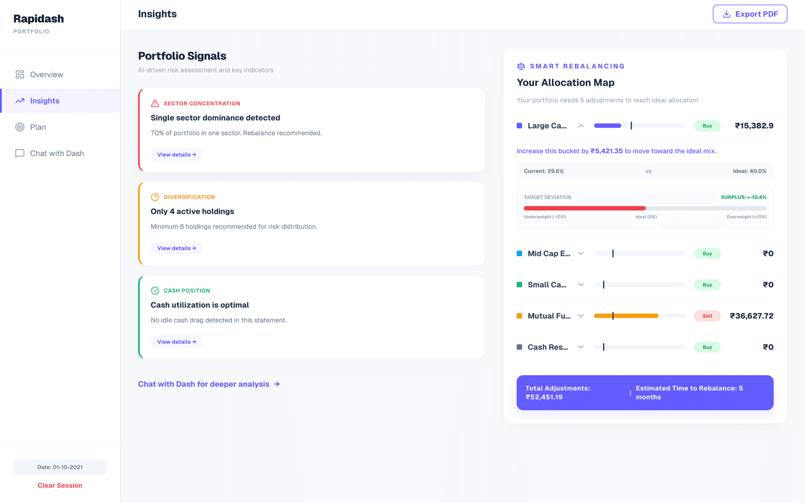This screenshot has width=805, height=503.
Task: Export the insights as PDF
Action: pos(750,14)
